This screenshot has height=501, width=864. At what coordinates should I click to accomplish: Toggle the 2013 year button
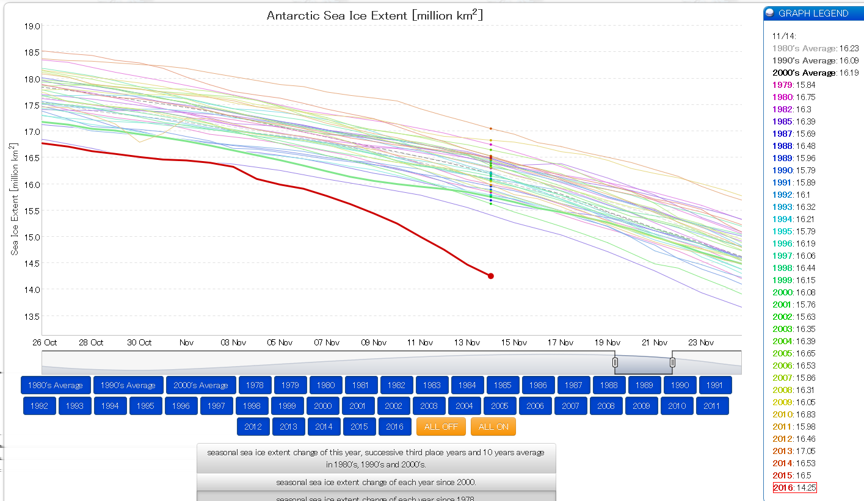(288, 427)
